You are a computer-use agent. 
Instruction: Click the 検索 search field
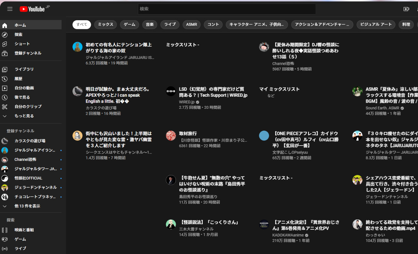coord(227,9)
